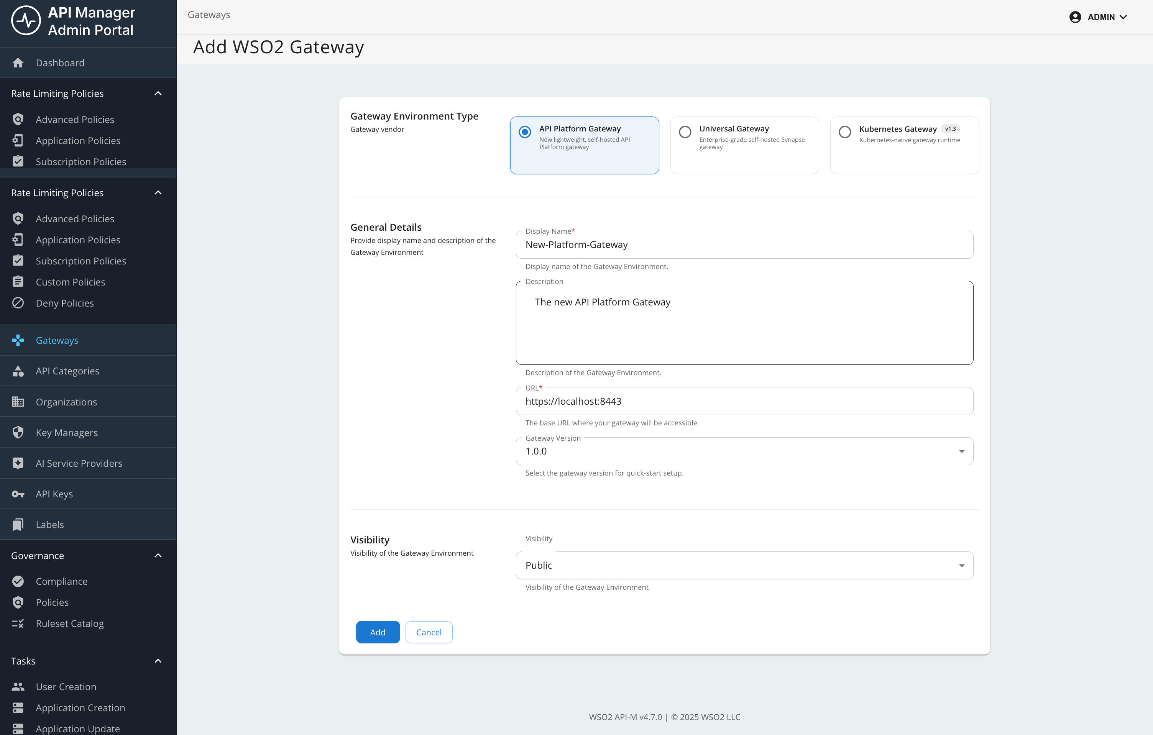The width and height of the screenshot is (1153, 735).
Task: Click the Compliance checkmark icon
Action: (x=18, y=581)
